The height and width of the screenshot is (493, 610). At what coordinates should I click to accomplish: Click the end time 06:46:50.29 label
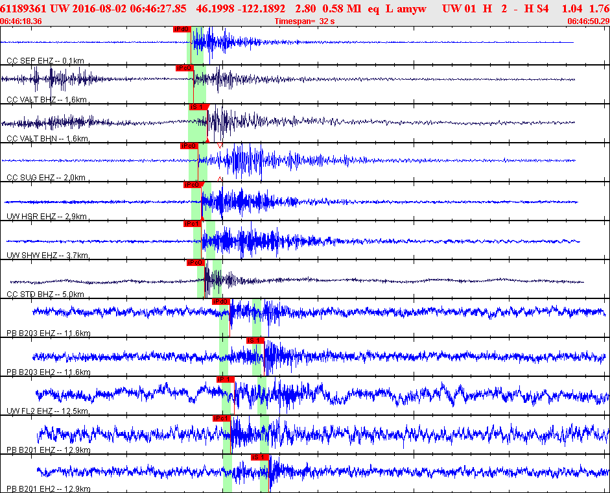[587, 21]
